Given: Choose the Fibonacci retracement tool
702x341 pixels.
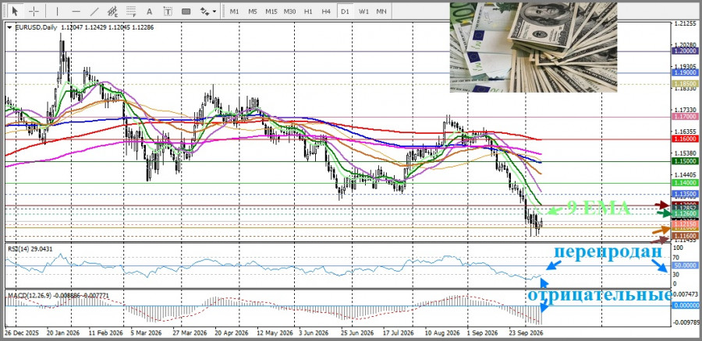Looking at the screenshot, I should point(131,11).
